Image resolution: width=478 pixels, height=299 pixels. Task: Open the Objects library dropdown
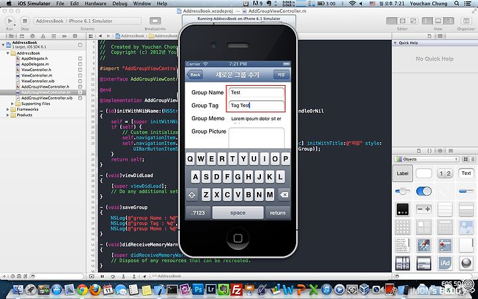click(x=426, y=159)
